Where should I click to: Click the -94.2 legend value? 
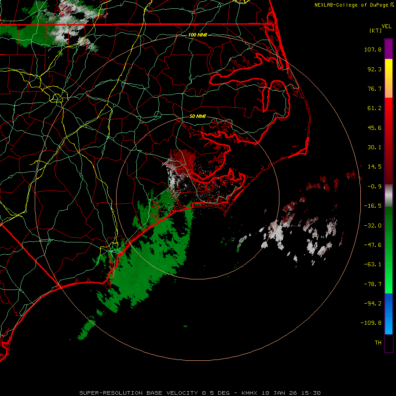[x=373, y=303]
